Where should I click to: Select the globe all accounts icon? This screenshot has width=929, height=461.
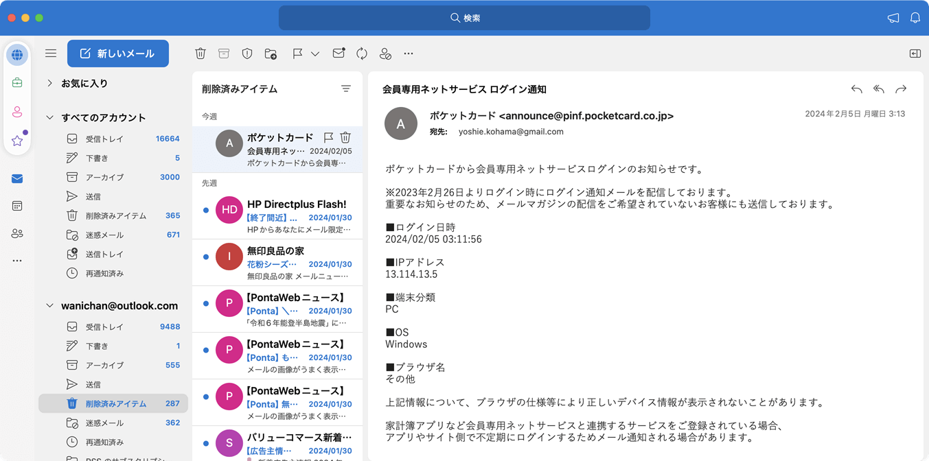tap(17, 55)
